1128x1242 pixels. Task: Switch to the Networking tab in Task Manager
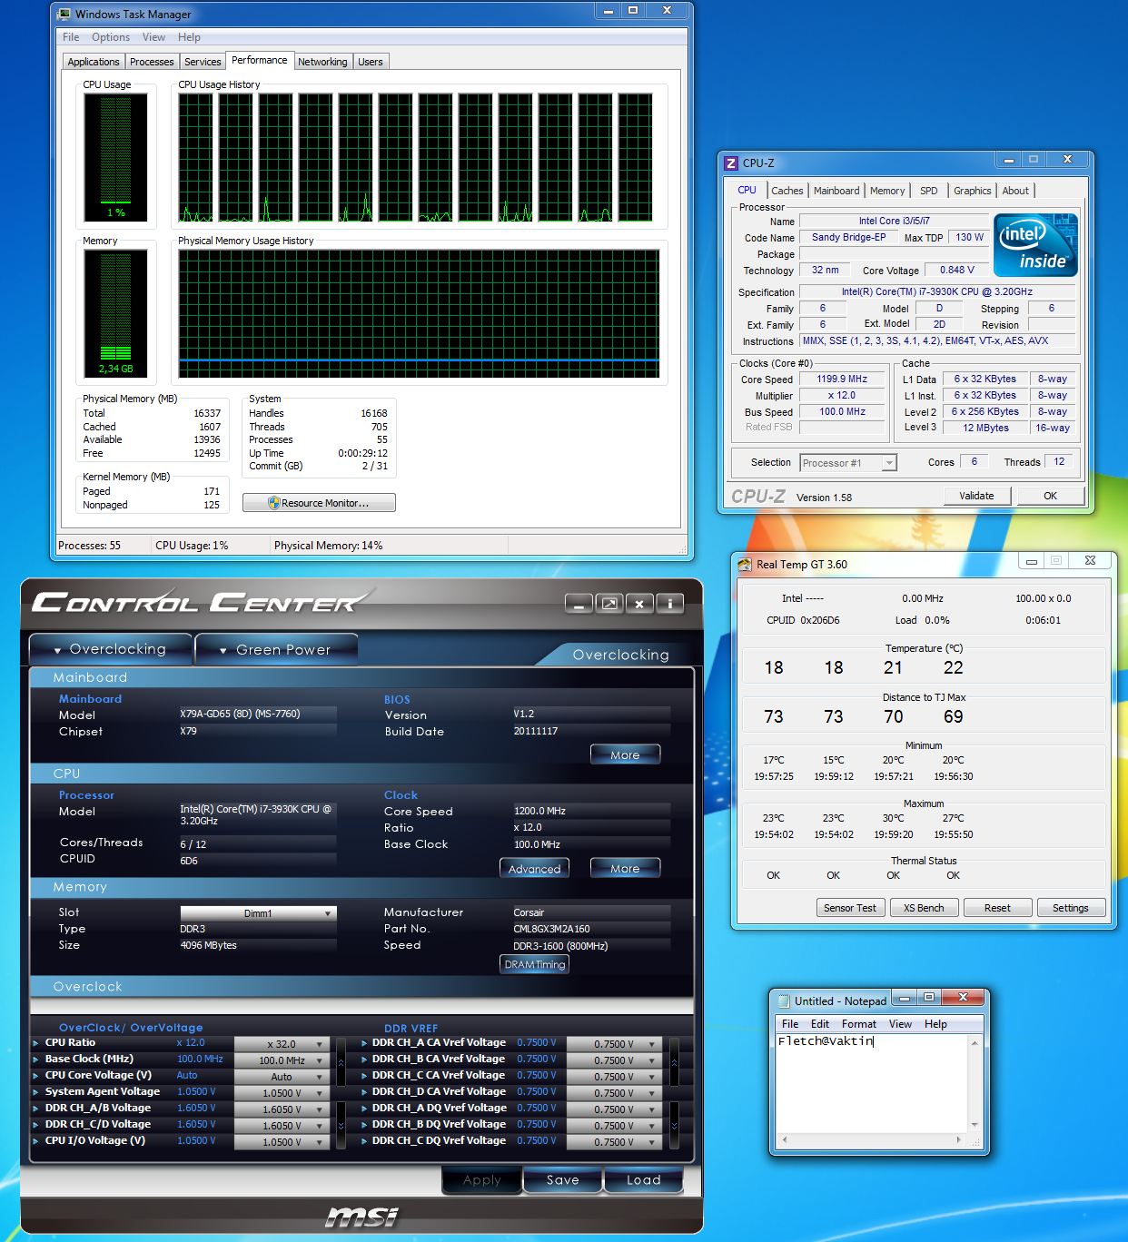[322, 62]
